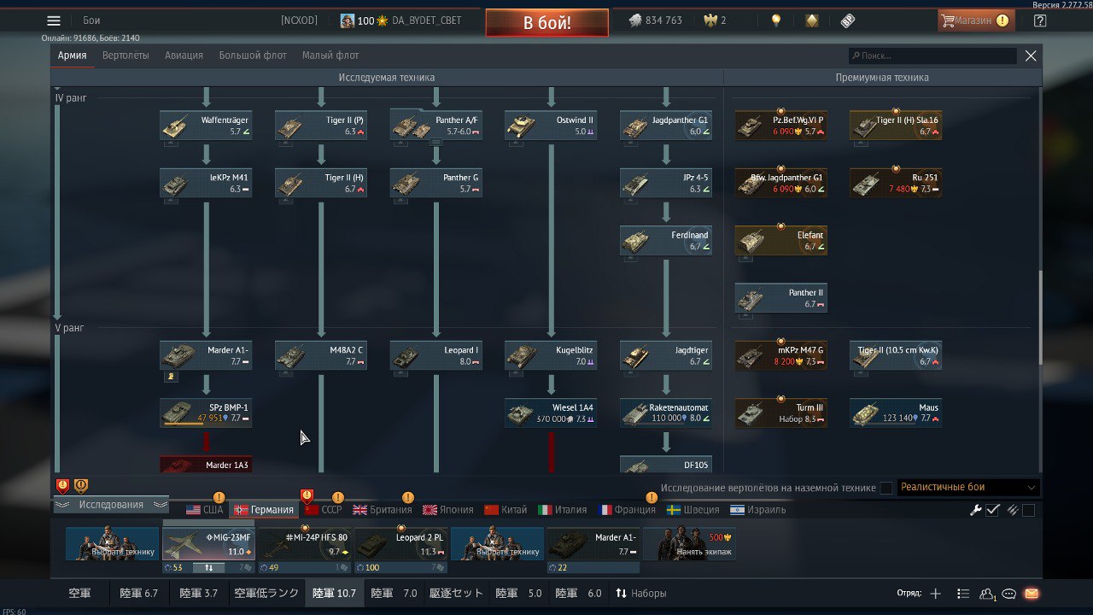Select MiG-23MF crew slot
Viewport: 1093px width, 615px height.
click(x=208, y=544)
